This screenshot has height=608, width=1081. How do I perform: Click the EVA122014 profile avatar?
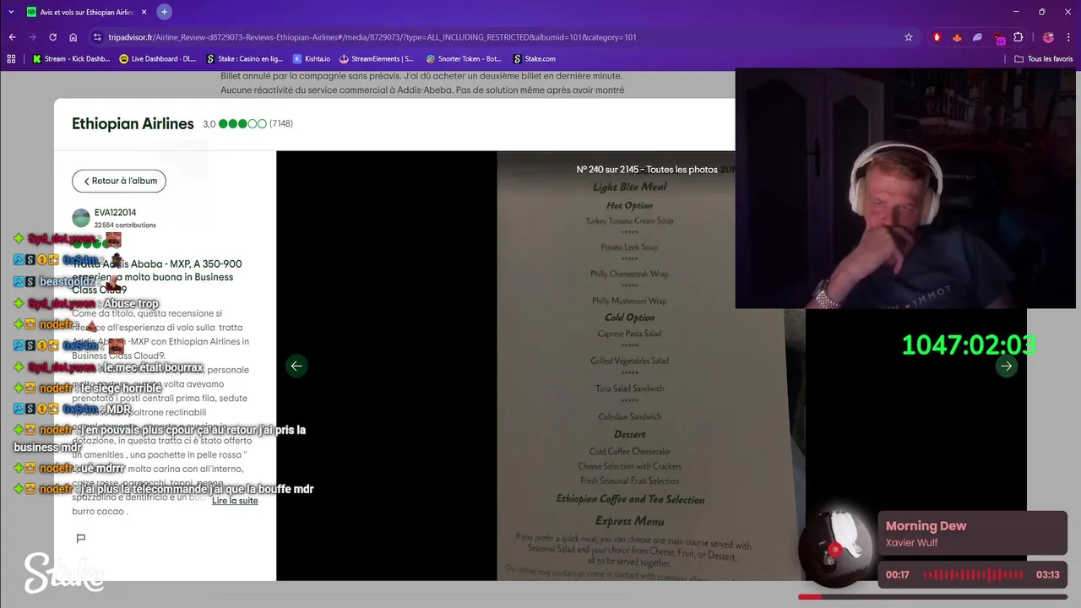point(81,218)
